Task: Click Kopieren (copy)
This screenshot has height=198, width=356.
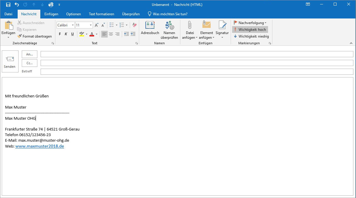Action: coord(27,30)
